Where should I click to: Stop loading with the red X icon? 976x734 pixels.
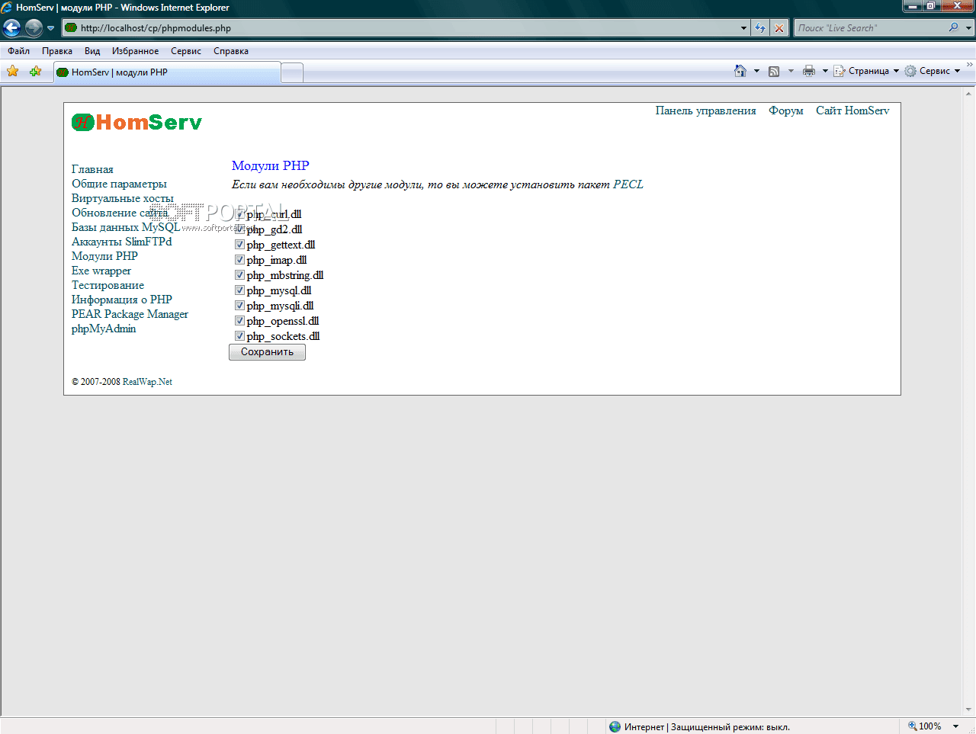coord(779,28)
